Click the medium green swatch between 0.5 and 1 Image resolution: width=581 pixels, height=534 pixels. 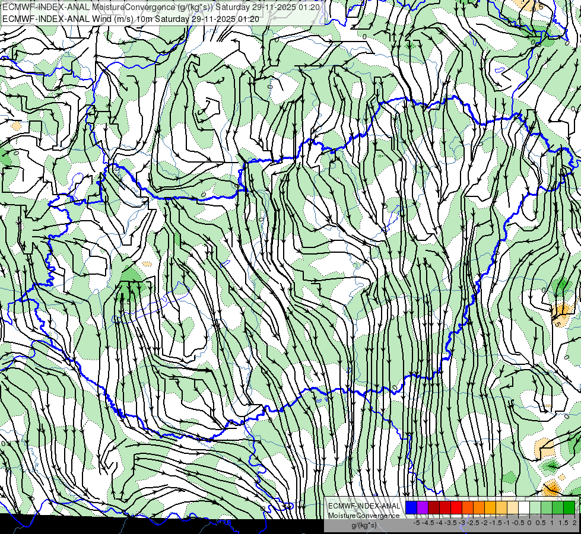(547, 507)
